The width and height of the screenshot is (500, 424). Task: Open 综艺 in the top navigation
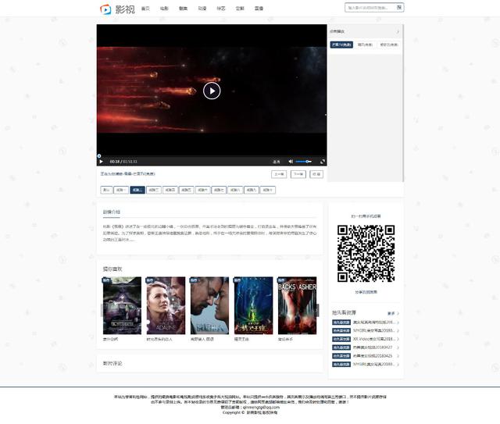pyautogui.click(x=221, y=9)
